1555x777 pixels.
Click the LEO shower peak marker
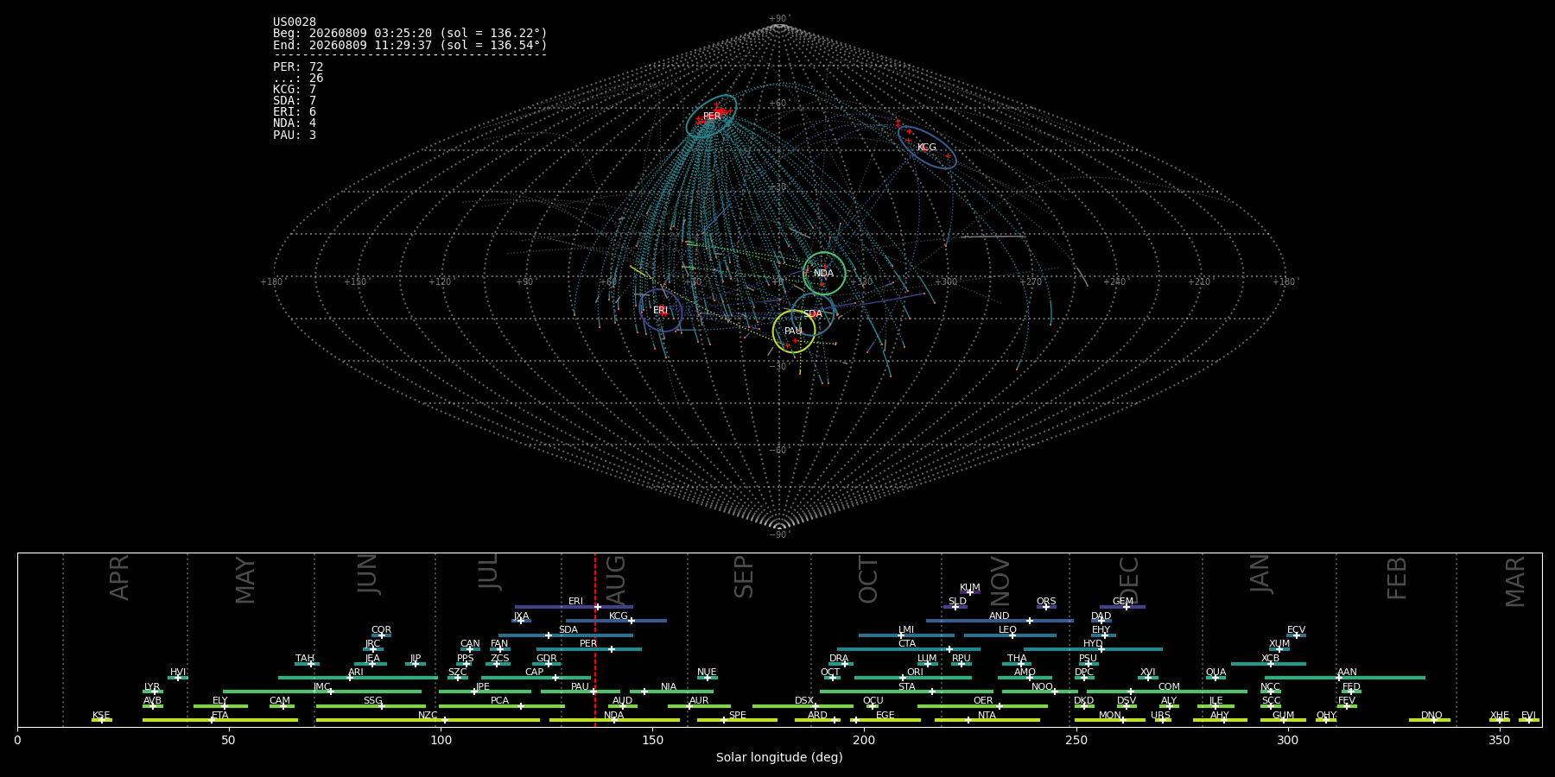(x=1012, y=635)
